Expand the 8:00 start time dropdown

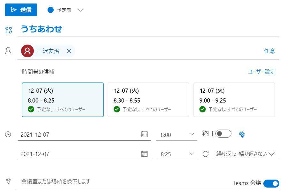(177, 135)
